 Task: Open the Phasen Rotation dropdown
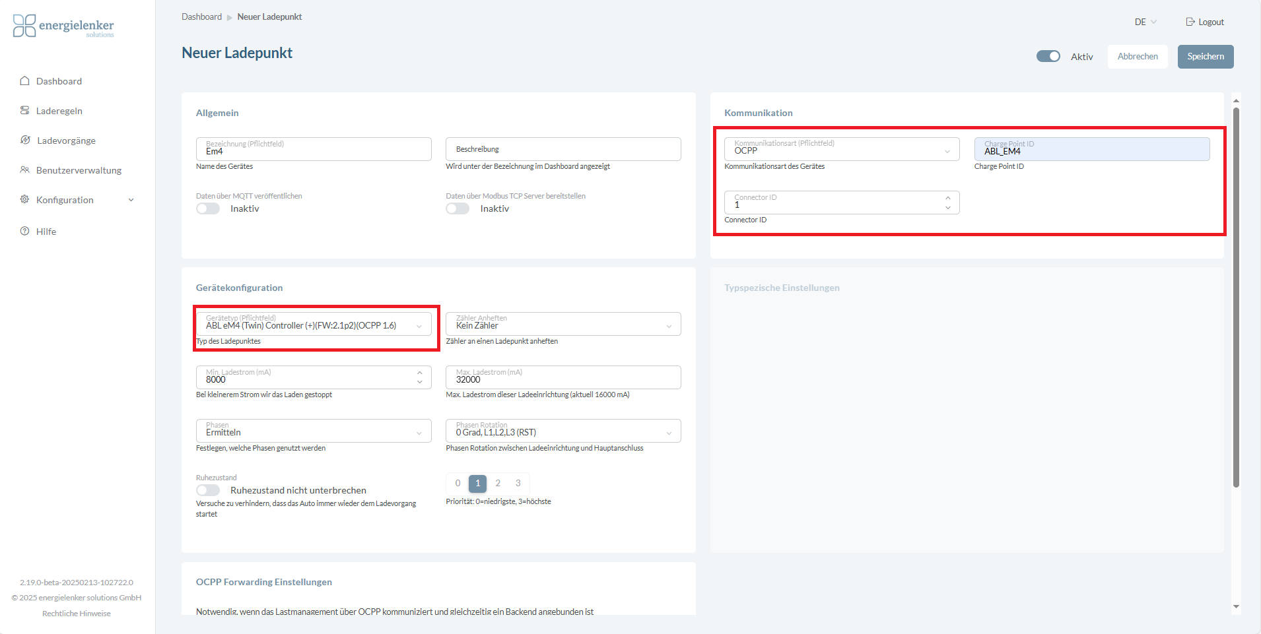[x=563, y=431]
